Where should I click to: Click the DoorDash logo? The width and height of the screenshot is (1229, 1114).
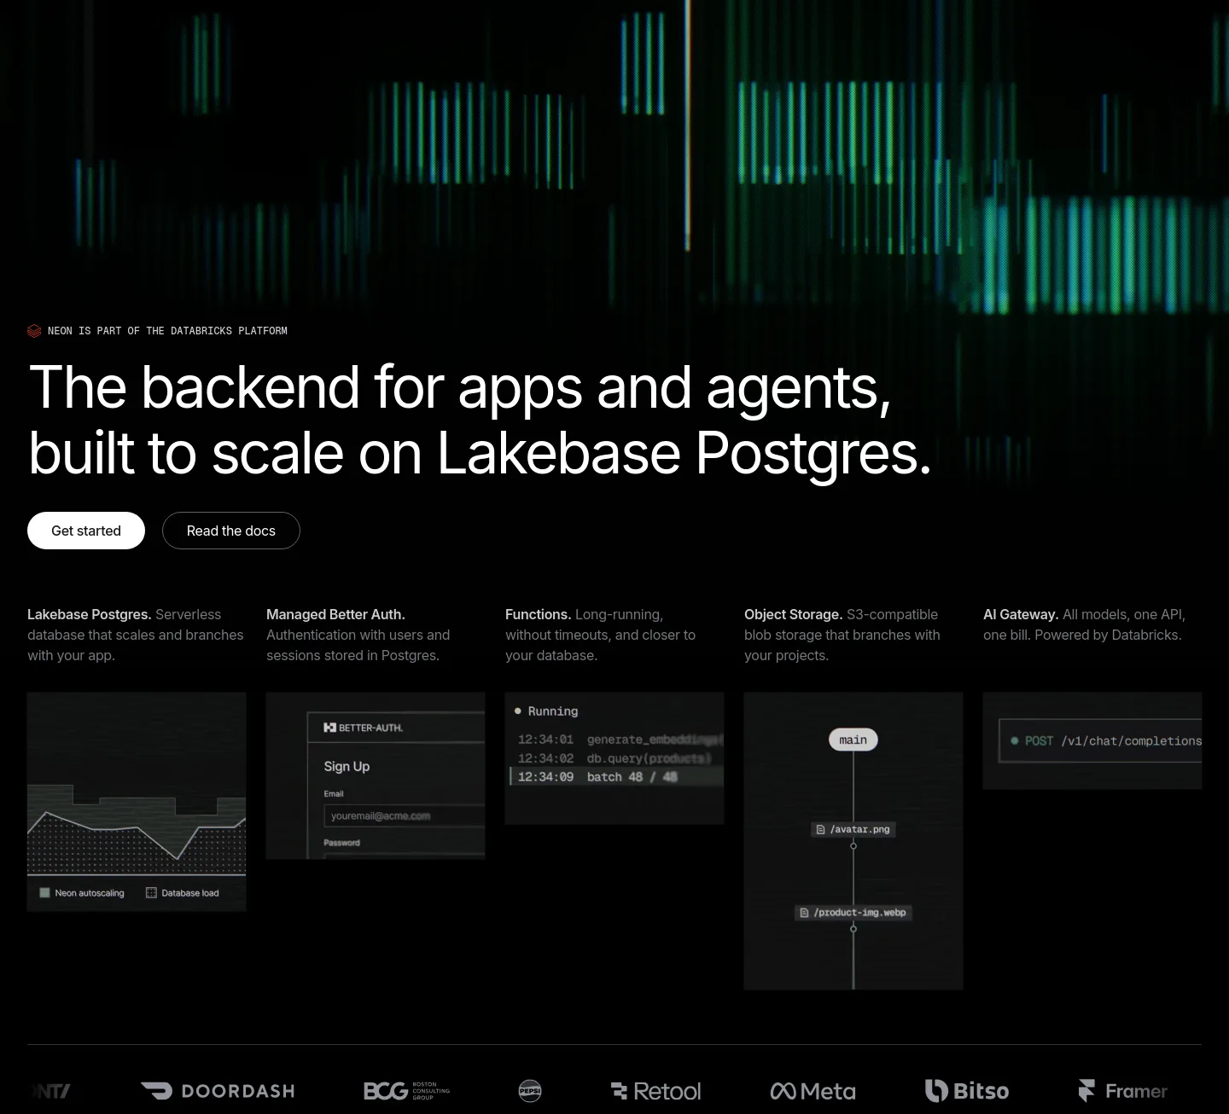218,1091
